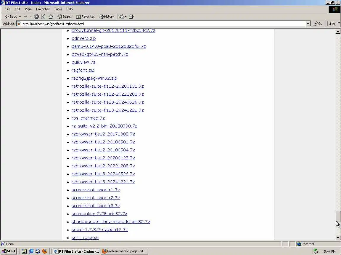Click the network tray icon
Image resolution: width=341 pixels, height=255 pixels.
[316, 251]
